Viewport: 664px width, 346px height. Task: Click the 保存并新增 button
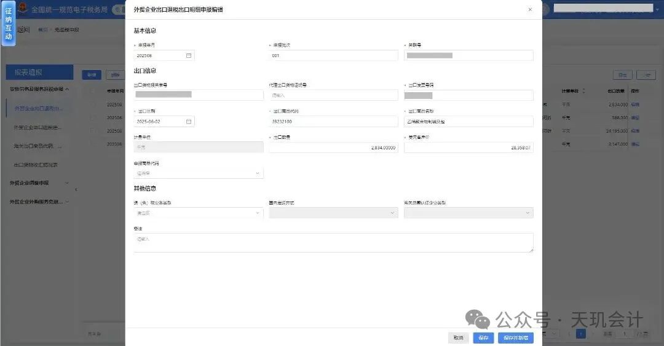516,337
